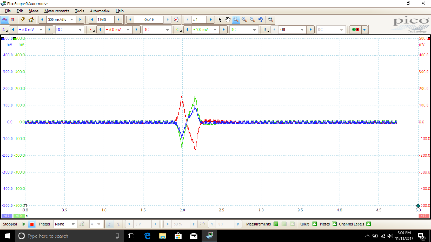The height and width of the screenshot is (242, 431).
Task: Toggle the Channel Labels panel
Action: pos(368,224)
